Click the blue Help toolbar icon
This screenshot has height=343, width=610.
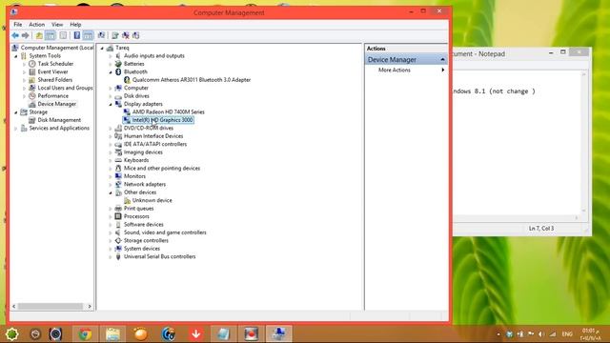[x=77, y=35]
